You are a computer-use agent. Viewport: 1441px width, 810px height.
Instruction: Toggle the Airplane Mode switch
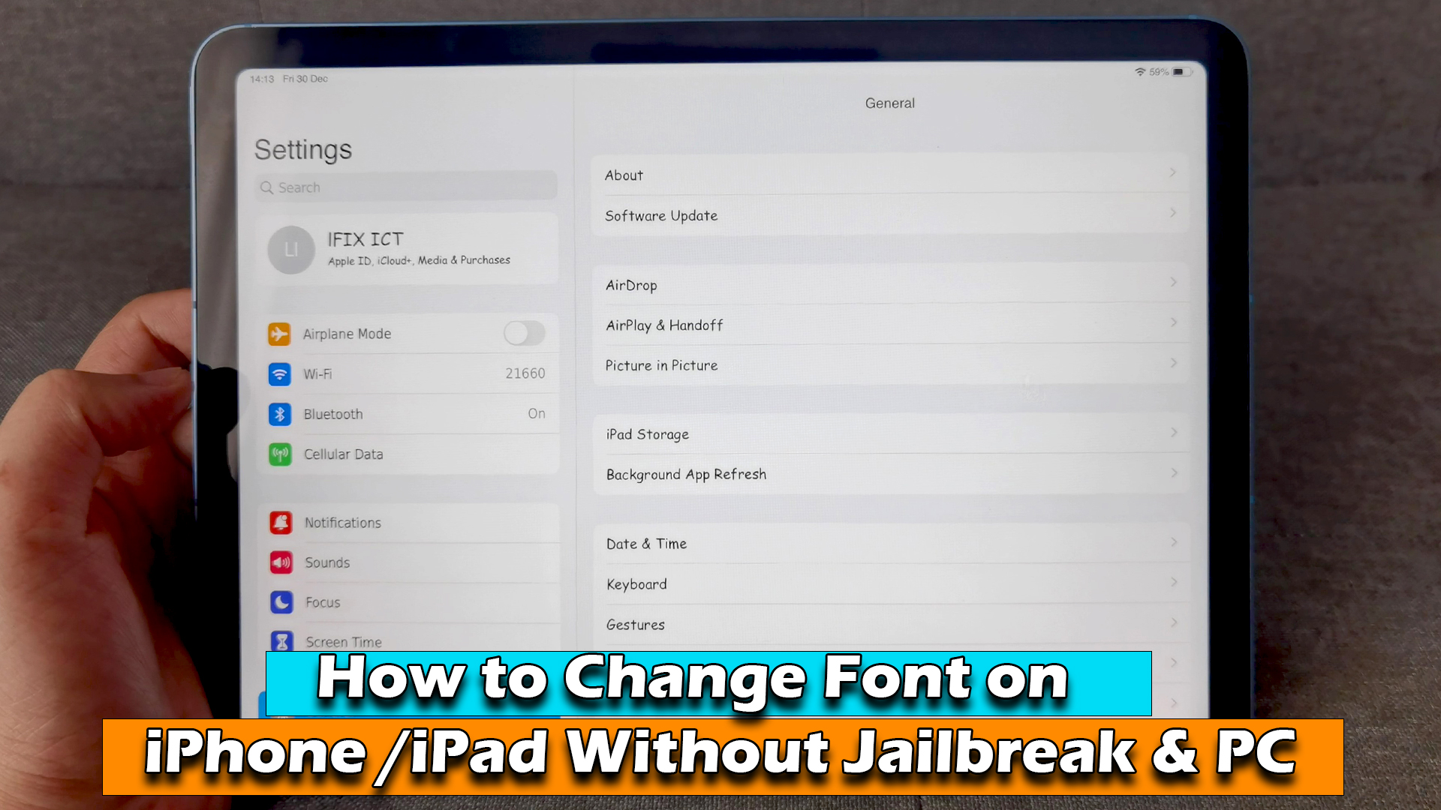pos(522,333)
